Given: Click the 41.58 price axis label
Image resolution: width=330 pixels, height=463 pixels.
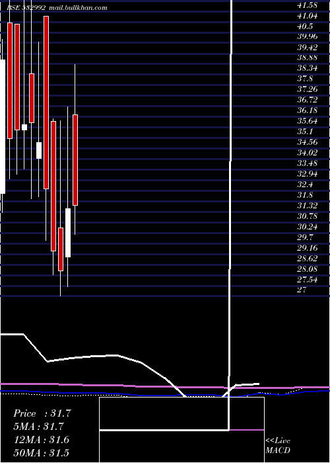Looking at the screenshot, I should 308,5.
